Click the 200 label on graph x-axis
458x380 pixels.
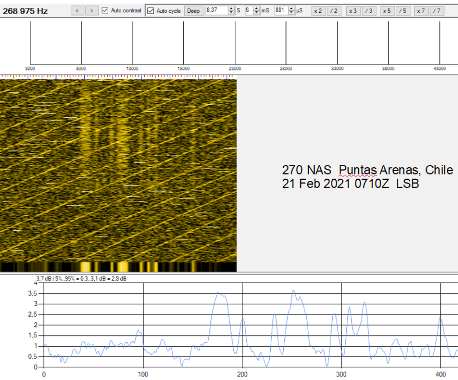[x=242, y=374]
